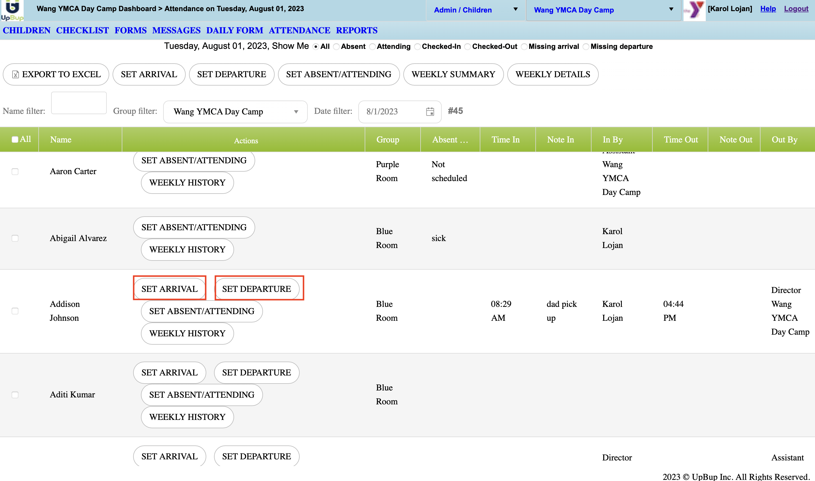Open the Group filter dropdown
The image size is (815, 481).
(x=235, y=112)
